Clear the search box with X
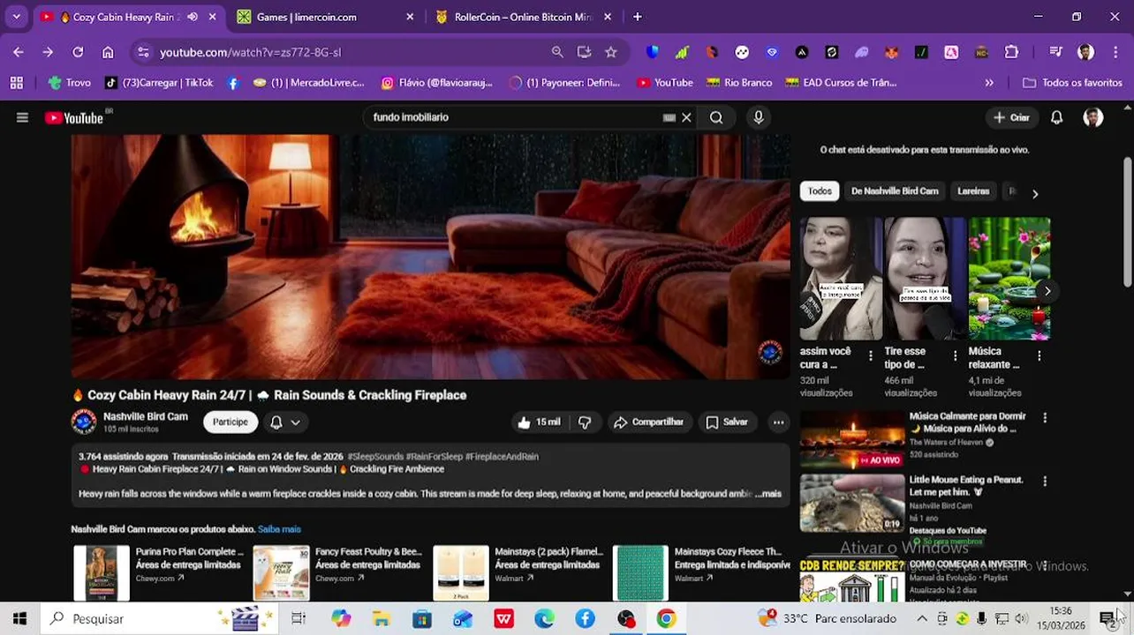Screen dimensions: 1134x635 pos(686,117)
